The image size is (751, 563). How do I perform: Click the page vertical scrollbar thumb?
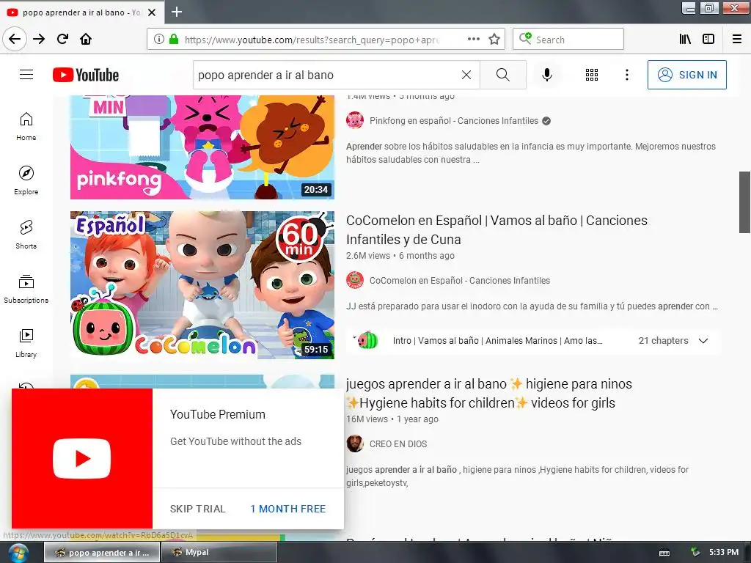[744, 202]
